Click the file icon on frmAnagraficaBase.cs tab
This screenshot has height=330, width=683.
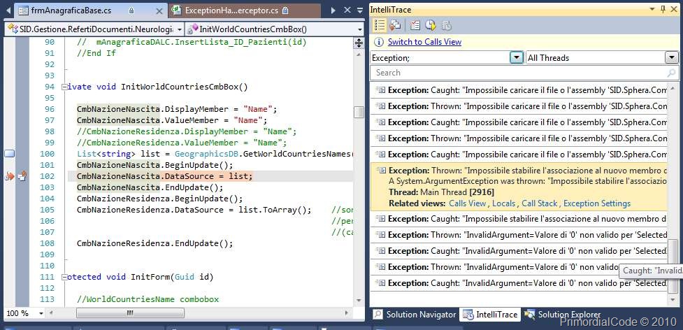[24, 10]
